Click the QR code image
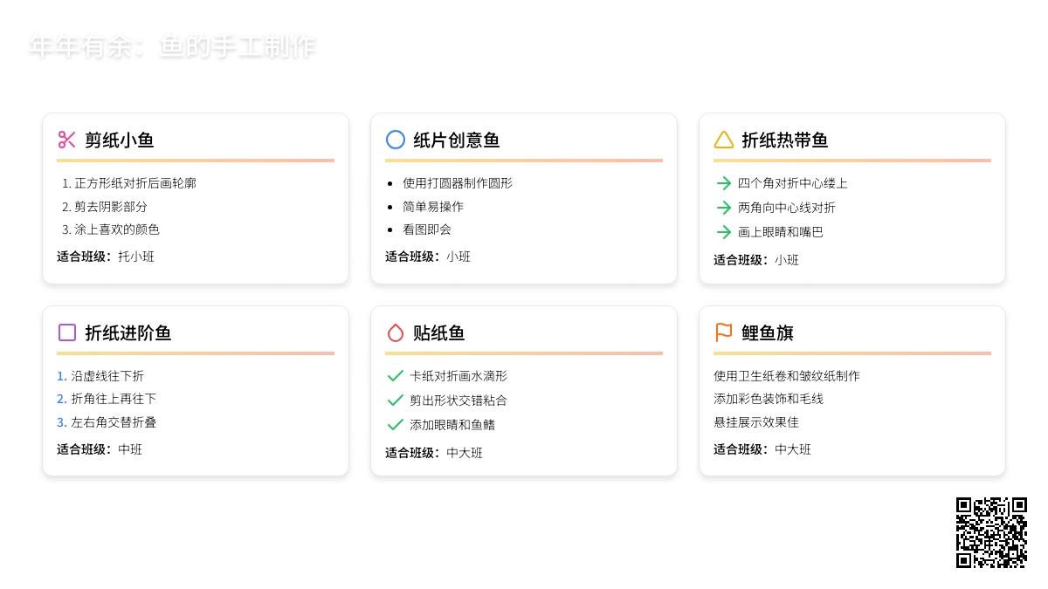1048x589 pixels. 991,532
